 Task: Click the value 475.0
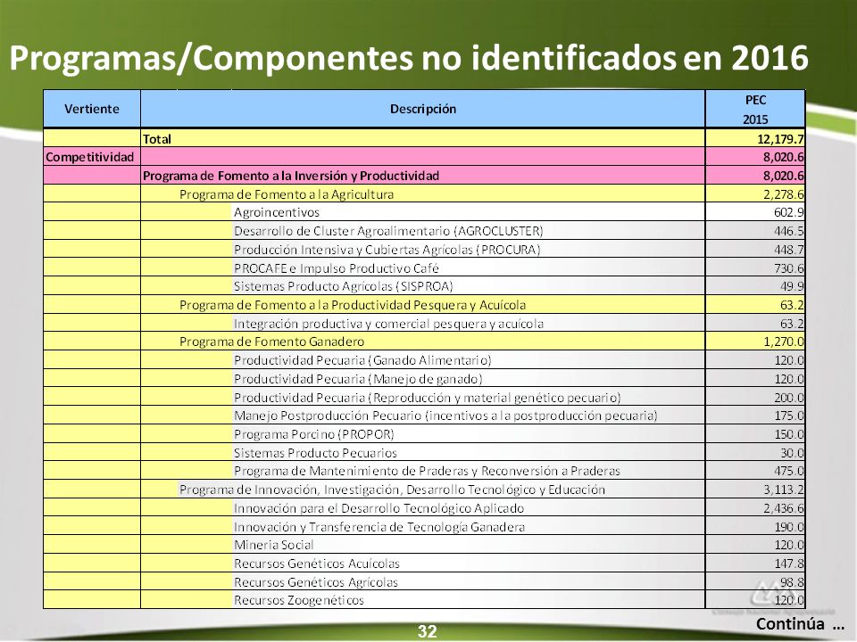tap(788, 471)
